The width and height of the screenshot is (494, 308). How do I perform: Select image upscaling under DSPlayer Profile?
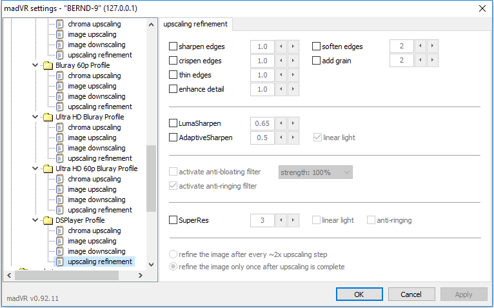(92, 241)
